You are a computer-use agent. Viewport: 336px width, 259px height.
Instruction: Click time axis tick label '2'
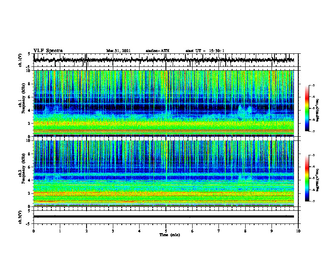pos(87,231)
